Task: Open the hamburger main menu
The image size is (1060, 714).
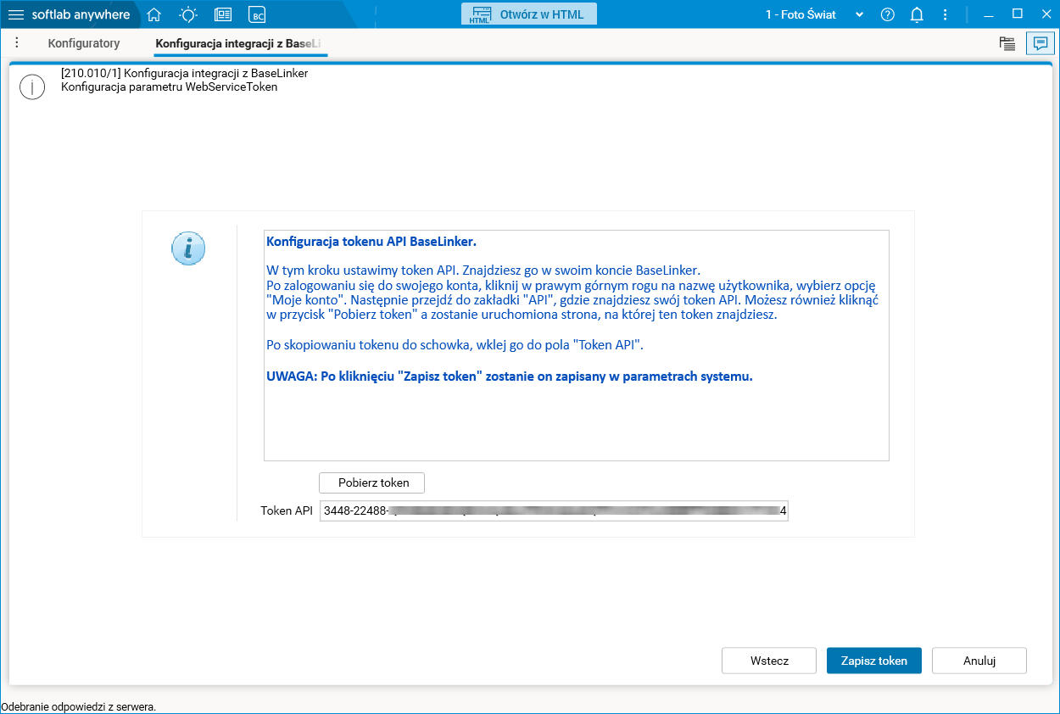Action: (16, 14)
